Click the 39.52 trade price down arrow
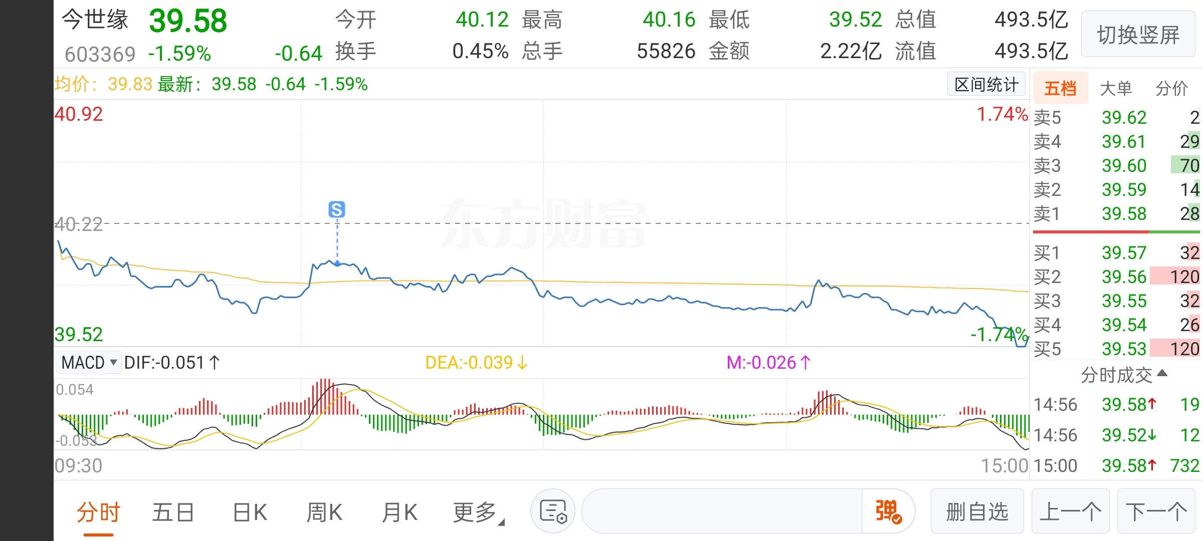The width and height of the screenshot is (1203, 541). tap(1152, 435)
